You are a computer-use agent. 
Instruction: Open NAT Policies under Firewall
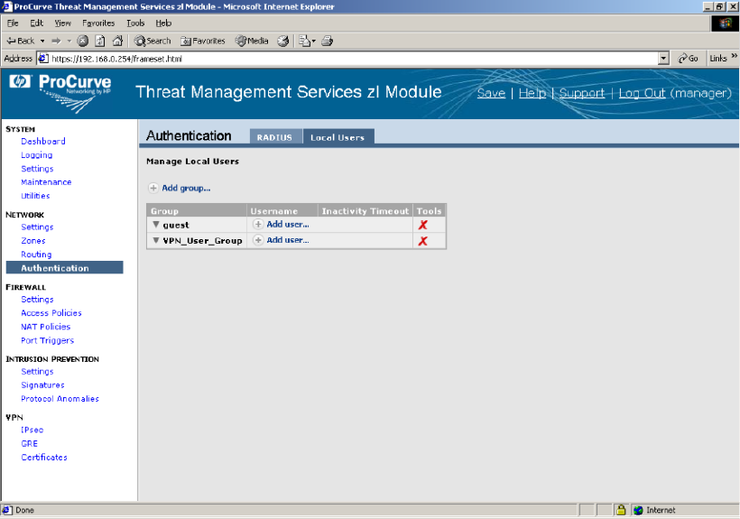pos(45,327)
